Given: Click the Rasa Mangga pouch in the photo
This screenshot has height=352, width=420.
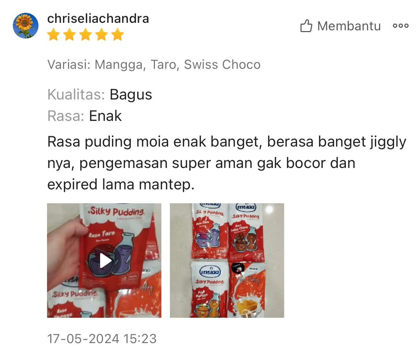Looking at the screenshot, I should (209, 290).
